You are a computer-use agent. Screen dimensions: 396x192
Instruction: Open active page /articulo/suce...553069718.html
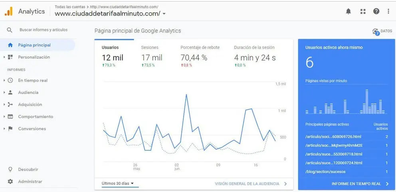pos(334,154)
